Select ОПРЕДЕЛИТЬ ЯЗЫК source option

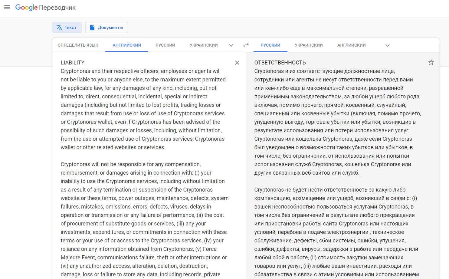coord(78,45)
